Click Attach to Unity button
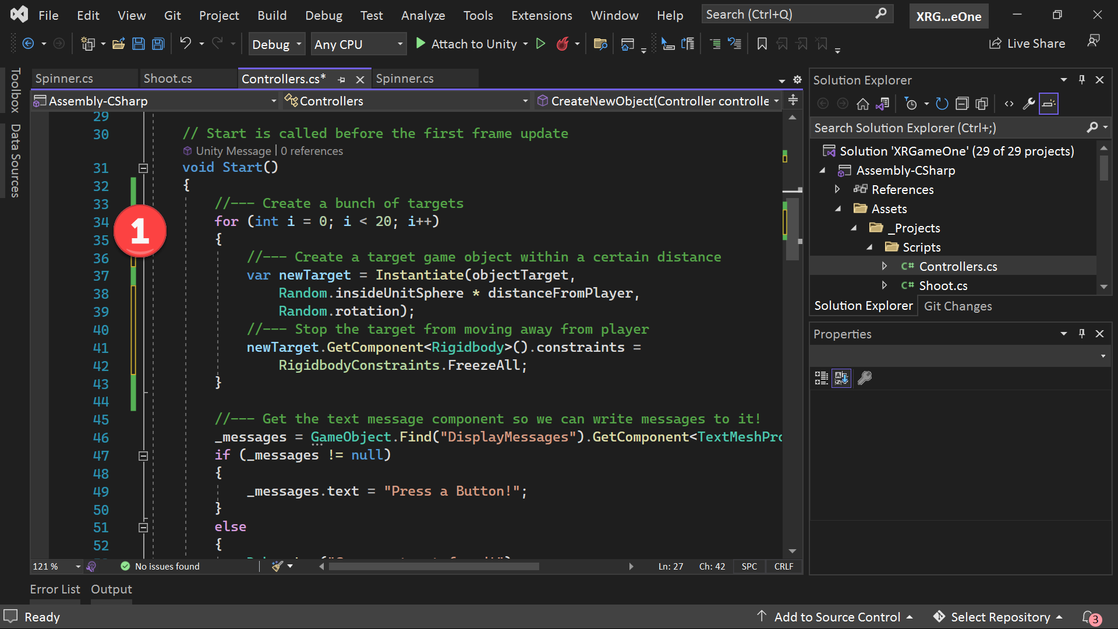The width and height of the screenshot is (1118, 629). coord(472,44)
